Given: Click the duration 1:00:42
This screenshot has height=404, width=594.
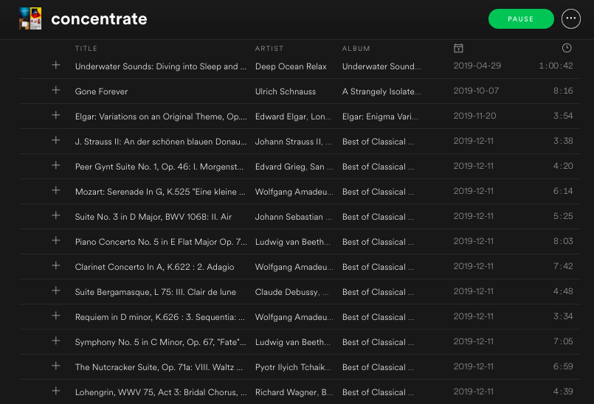Looking at the screenshot, I should pyautogui.click(x=556, y=66).
